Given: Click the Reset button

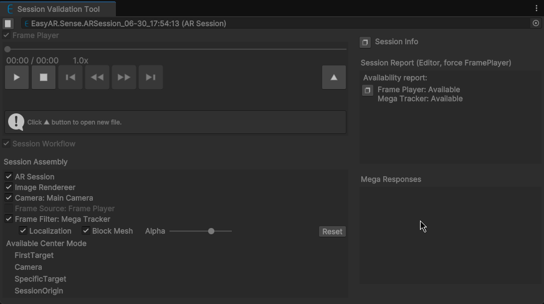Looking at the screenshot, I should (x=332, y=232).
